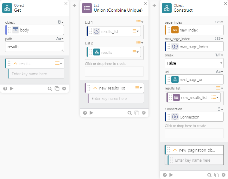Open help for the Object Get card

coord(5,89)
